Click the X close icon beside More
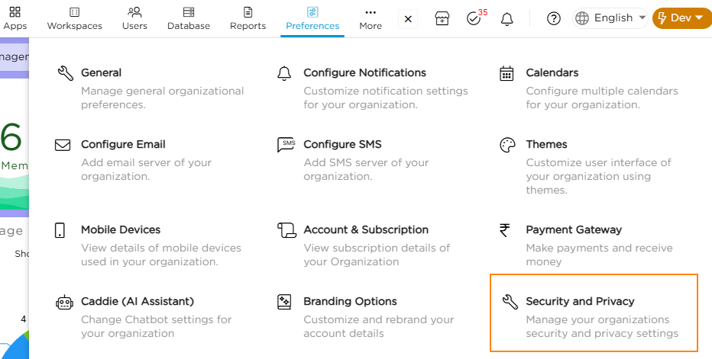This screenshot has height=359, width=712. click(x=408, y=18)
